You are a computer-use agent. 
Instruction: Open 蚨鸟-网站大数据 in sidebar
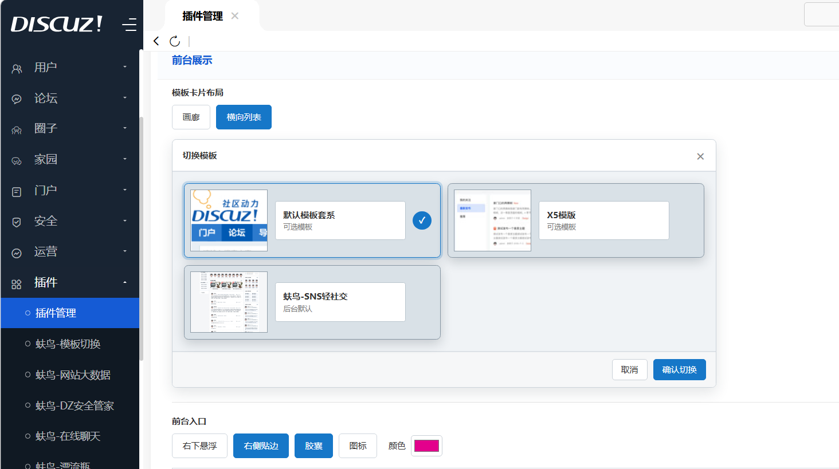(70, 375)
